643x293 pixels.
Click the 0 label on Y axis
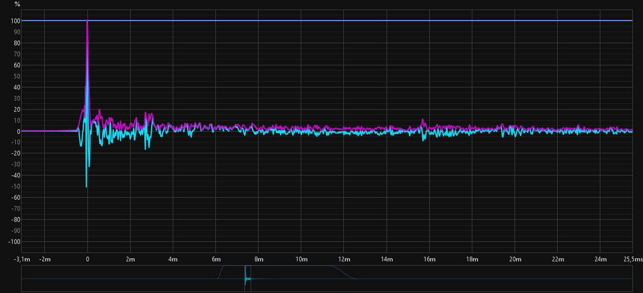click(x=18, y=132)
